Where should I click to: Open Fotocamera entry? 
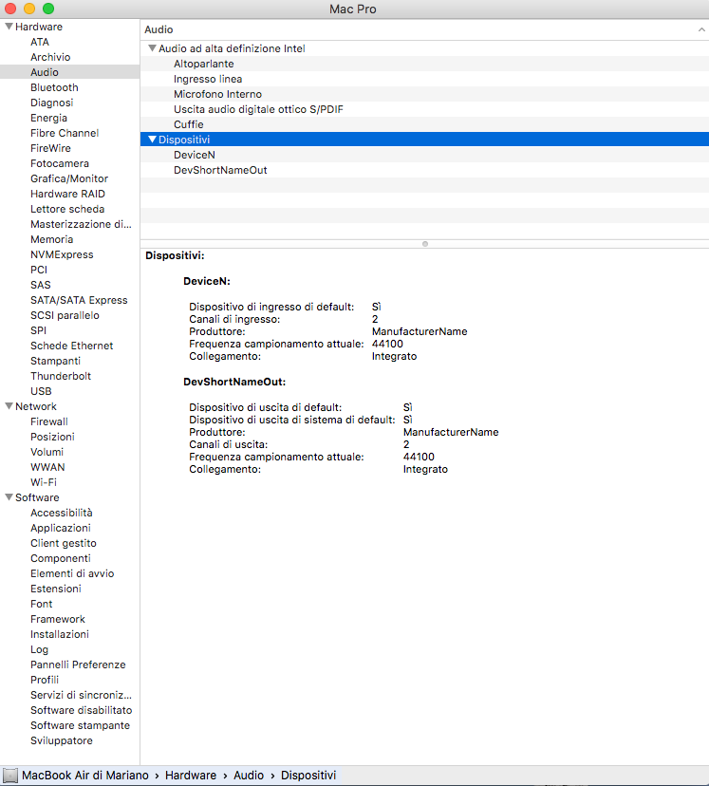pyautogui.click(x=60, y=163)
